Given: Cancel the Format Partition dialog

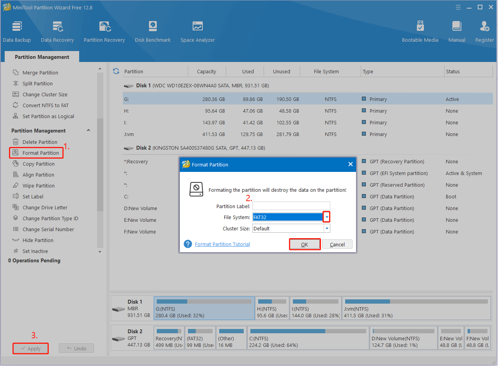Looking at the screenshot, I should pyautogui.click(x=337, y=244).
